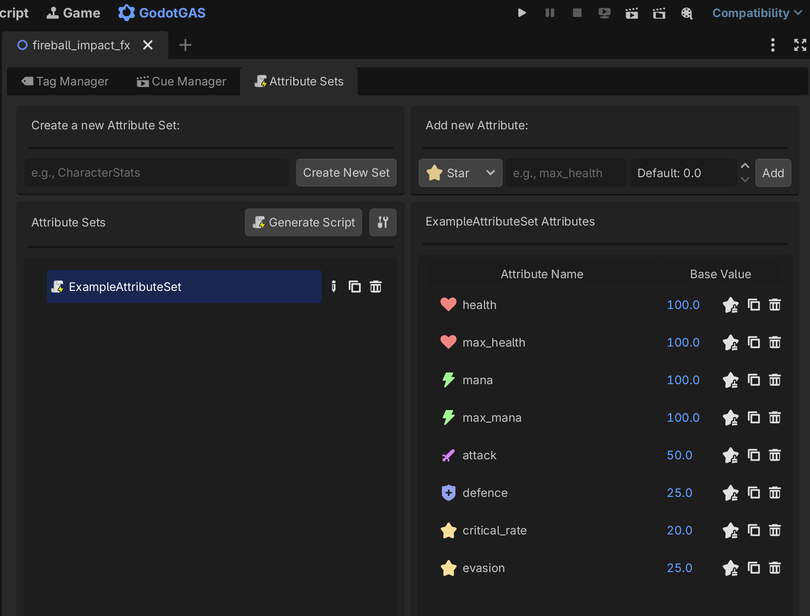Viewport: 810px width, 616px height.
Task: Edit the defence base value 25.0
Action: click(x=679, y=493)
